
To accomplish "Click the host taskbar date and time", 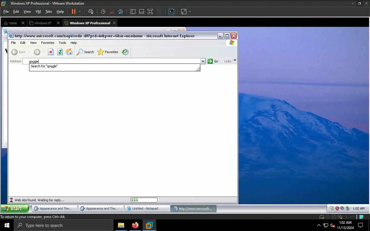I will click(x=345, y=225).
